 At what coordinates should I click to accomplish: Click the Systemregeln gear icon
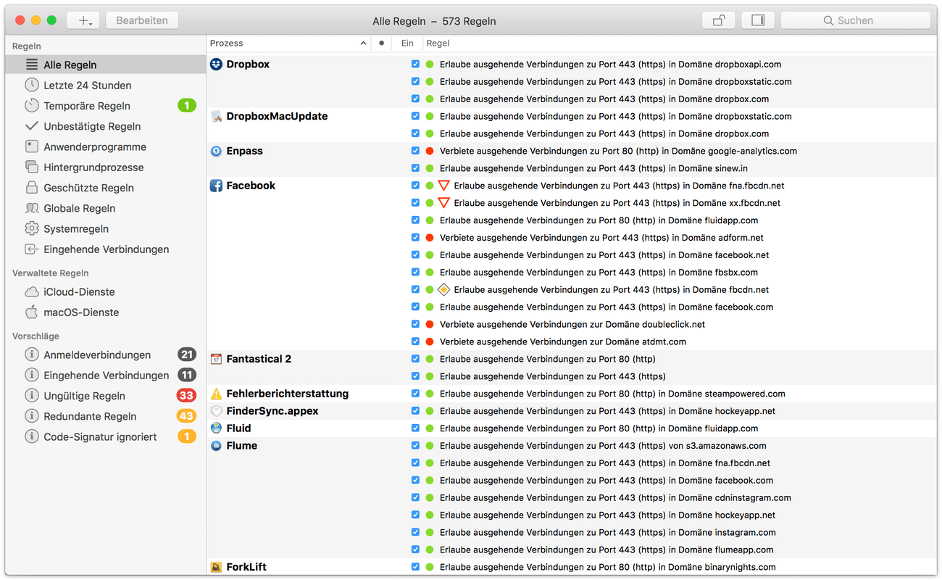(x=31, y=228)
